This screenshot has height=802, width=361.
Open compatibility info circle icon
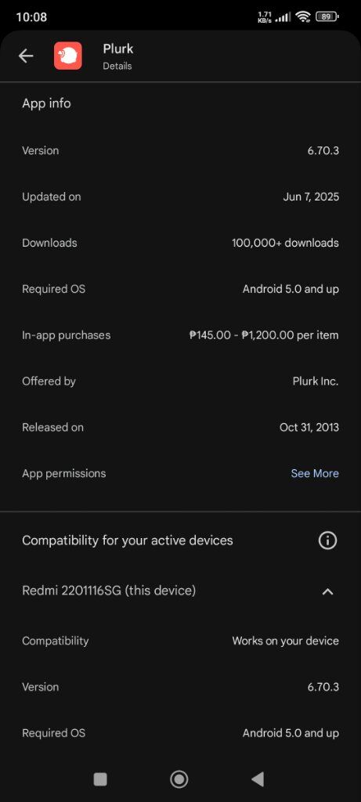coord(327,540)
